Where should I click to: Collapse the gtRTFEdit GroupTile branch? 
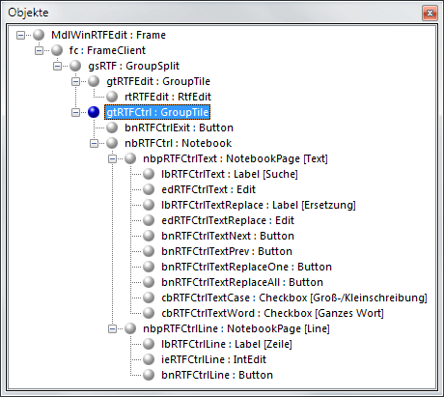[75, 81]
